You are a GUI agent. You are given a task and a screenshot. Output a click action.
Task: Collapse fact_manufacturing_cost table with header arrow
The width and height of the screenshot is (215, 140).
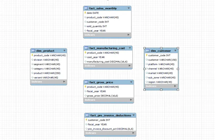[x=130, y=48]
